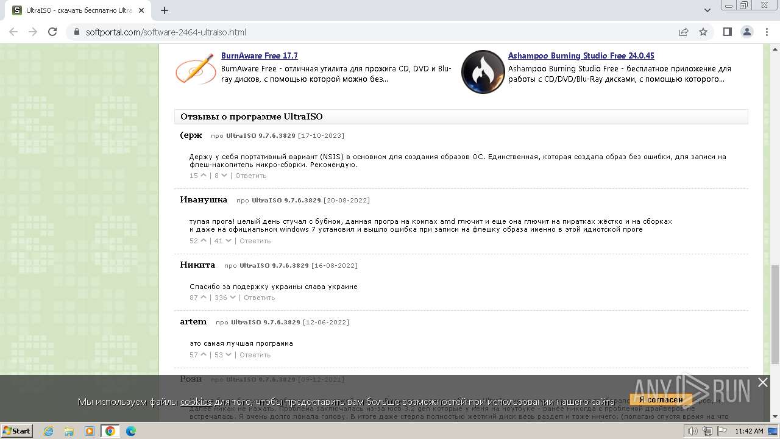Click reviewer name Иванушка
780x439 pixels.
[x=204, y=199]
